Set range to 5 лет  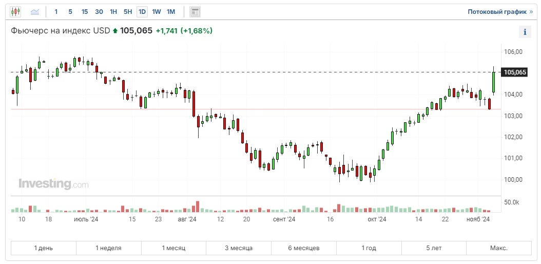click(x=434, y=248)
